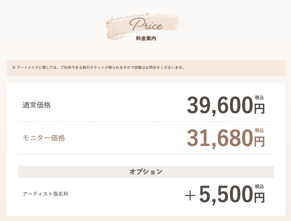Select the アーティスト指名料 label
The height and width of the screenshot is (221, 291).
[45, 194]
